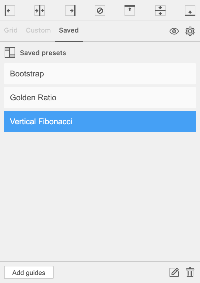200x283 pixels.
Task: Add a horizontal midpoint guide
Action: tap(160, 11)
